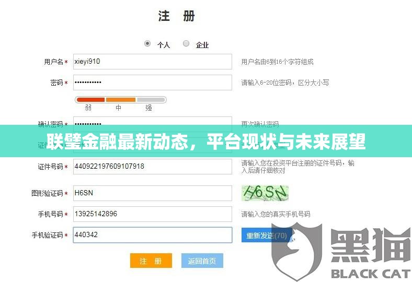Focus the 密码 password field
This screenshot has width=412, height=282.
point(152,83)
